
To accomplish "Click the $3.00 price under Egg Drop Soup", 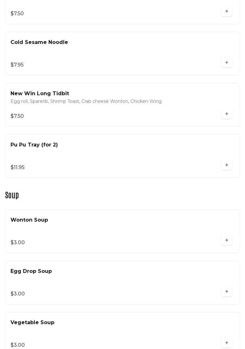I will tap(17, 294).
